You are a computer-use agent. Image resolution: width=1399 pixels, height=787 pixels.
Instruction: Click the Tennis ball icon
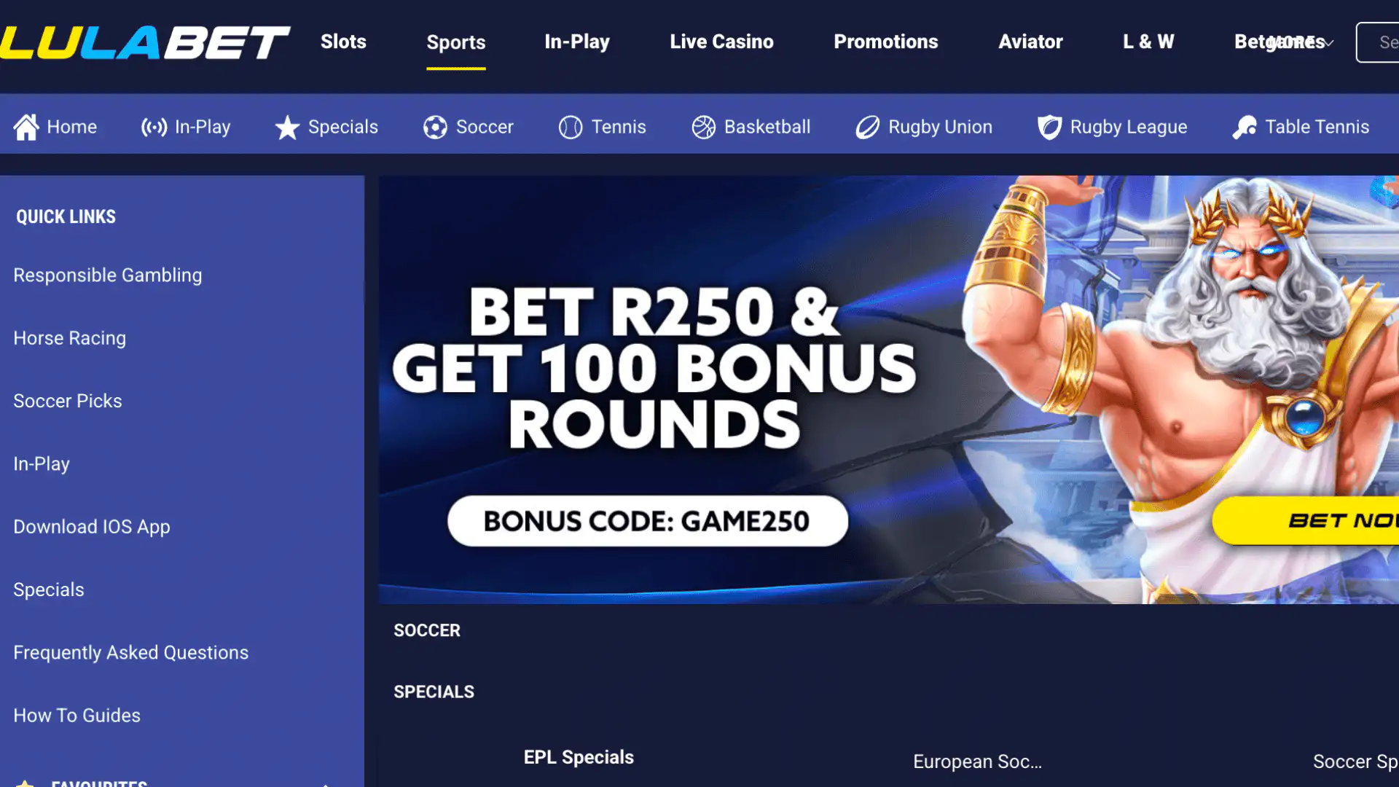pyautogui.click(x=571, y=128)
